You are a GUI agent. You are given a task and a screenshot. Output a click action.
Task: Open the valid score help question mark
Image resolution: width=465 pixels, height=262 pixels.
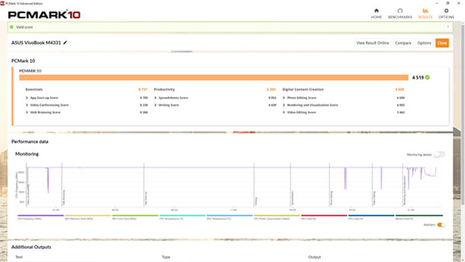pyautogui.click(x=448, y=27)
